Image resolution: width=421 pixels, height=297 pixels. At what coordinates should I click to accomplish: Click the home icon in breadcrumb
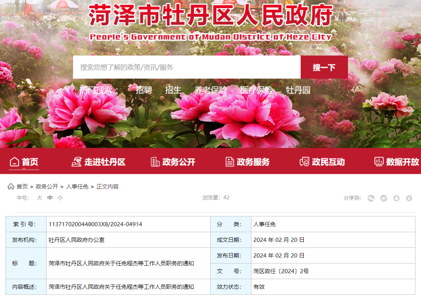point(11,186)
